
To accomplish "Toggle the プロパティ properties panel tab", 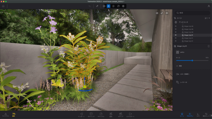I will [190, 115].
